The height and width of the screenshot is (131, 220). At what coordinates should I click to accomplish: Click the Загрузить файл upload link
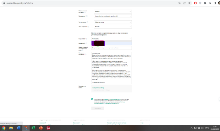pyautogui.click(x=98, y=88)
